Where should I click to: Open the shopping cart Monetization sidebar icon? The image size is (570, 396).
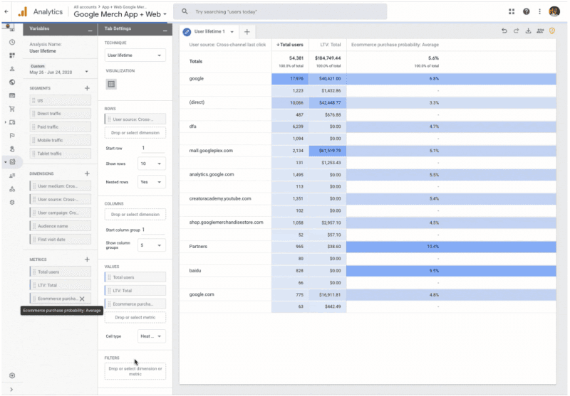tap(12, 109)
